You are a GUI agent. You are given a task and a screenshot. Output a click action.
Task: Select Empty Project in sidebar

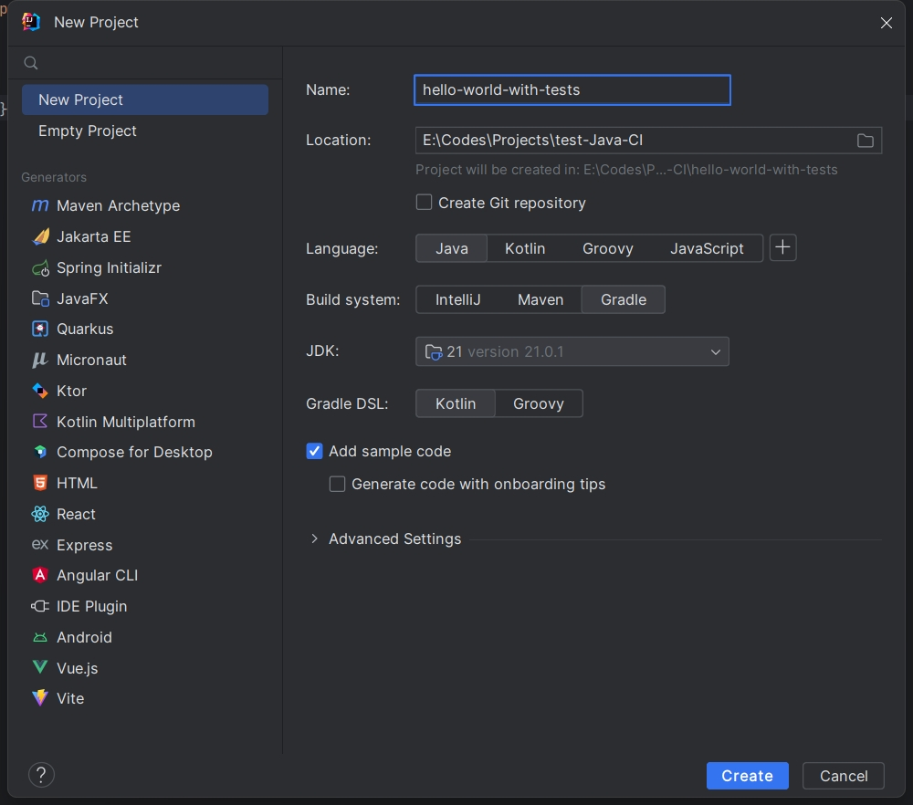[145, 131]
